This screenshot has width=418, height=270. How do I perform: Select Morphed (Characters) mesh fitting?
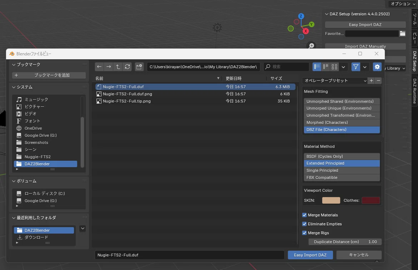pyautogui.click(x=342, y=122)
